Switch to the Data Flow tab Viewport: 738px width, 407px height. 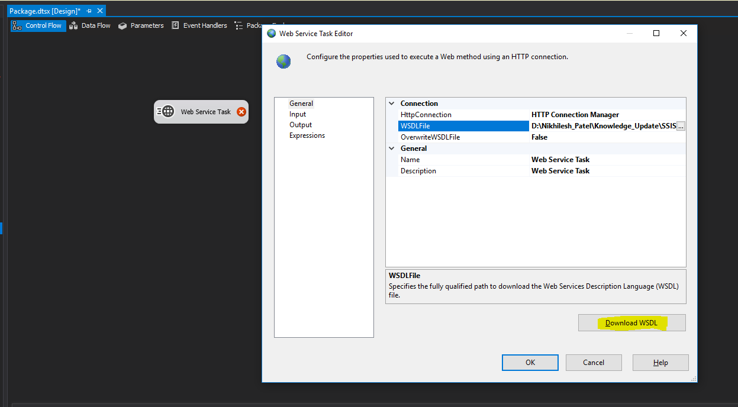tap(90, 25)
